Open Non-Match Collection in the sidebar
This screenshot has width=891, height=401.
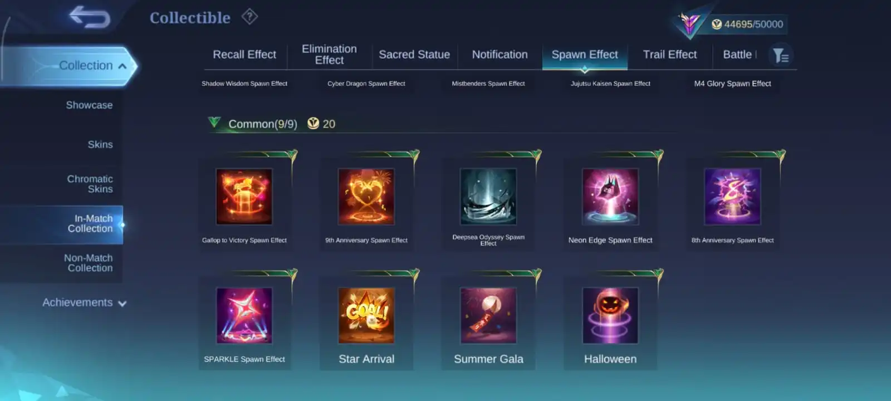[88, 263]
